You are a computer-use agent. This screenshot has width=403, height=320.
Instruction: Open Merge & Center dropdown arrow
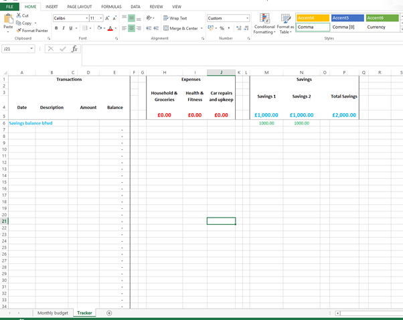coord(201,28)
